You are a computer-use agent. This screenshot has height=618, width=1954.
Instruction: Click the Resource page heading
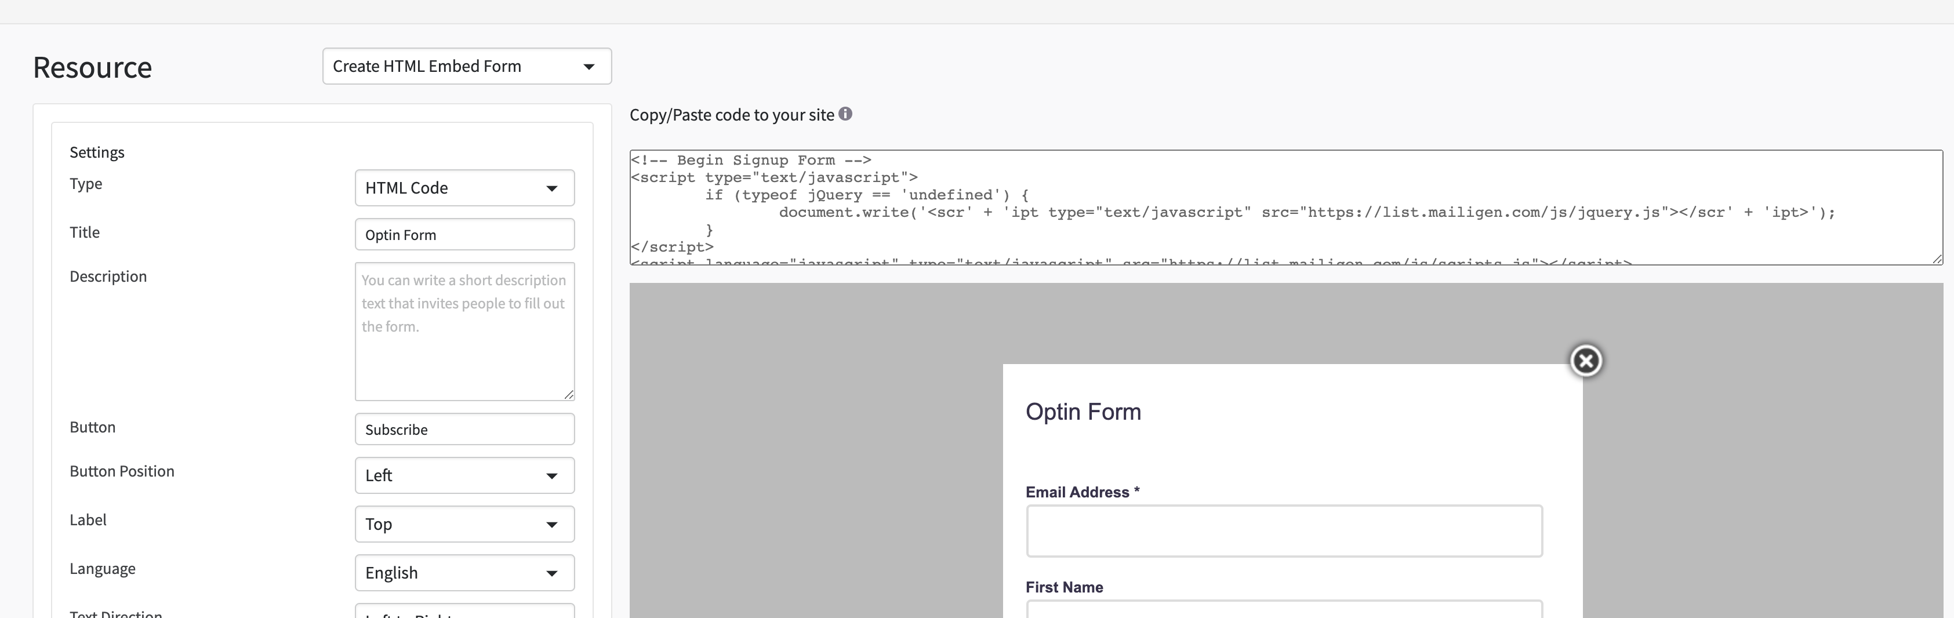(x=93, y=67)
